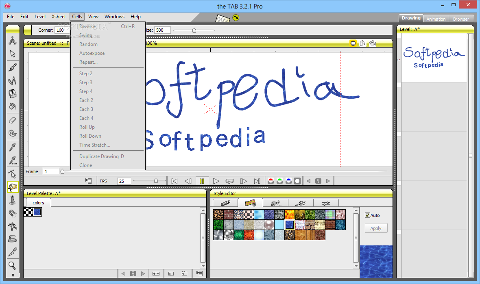The image size is (480, 284).
Task: Open Level Palette options menu icon
Action: click(200, 273)
